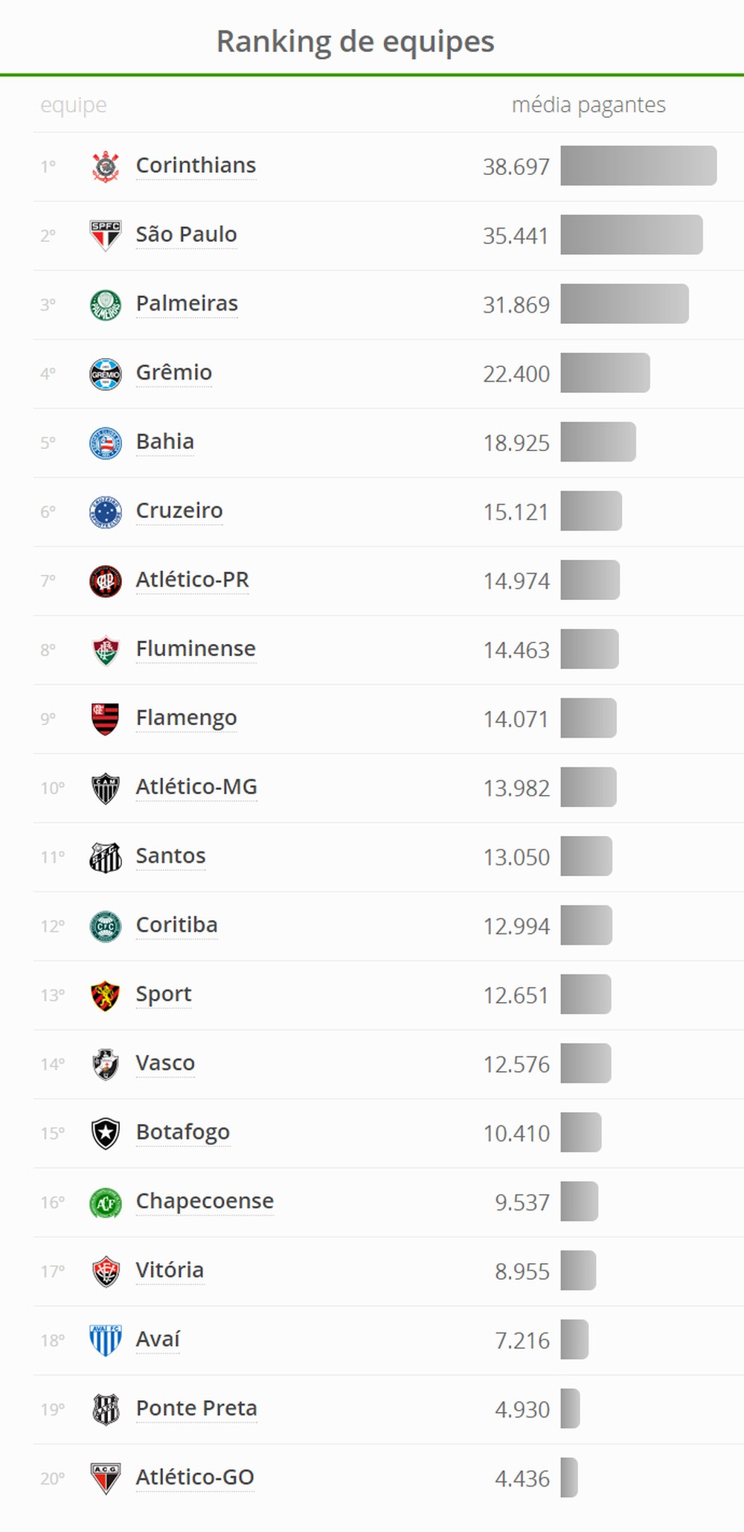Click the 'equipe' column header

coord(73,105)
